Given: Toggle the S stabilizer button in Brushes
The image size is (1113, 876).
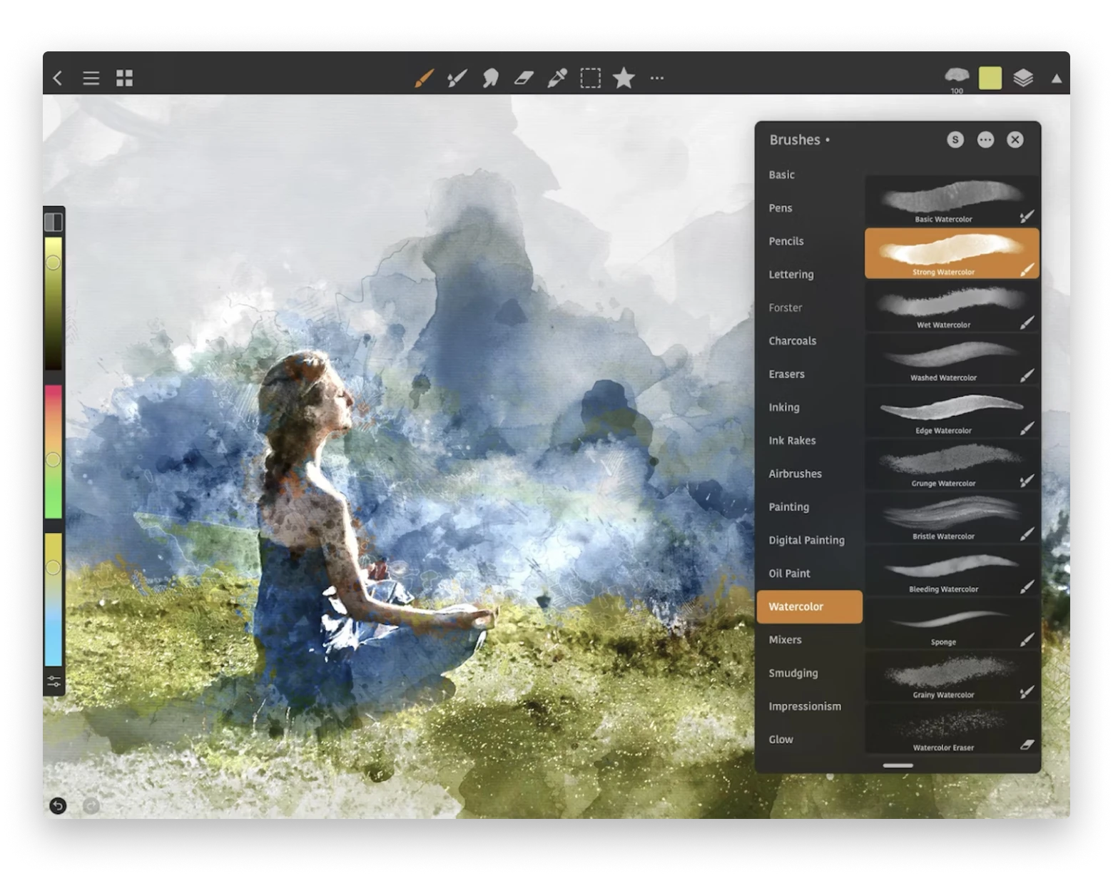Looking at the screenshot, I should 955,140.
